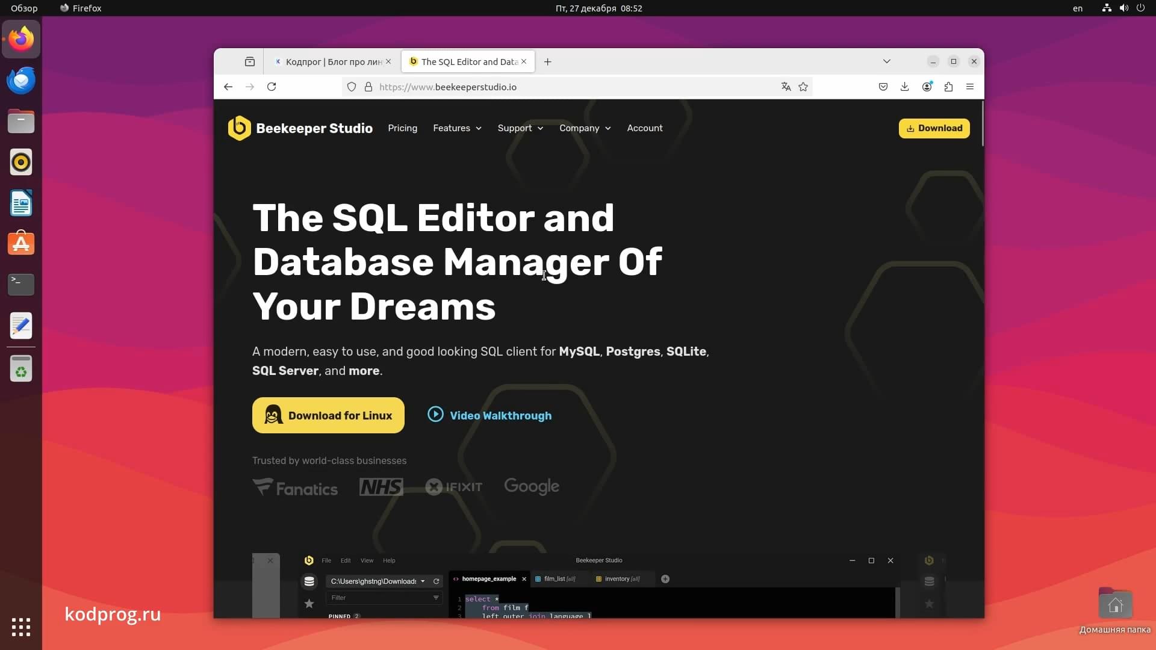Open a new tab with plus button

pyautogui.click(x=547, y=61)
